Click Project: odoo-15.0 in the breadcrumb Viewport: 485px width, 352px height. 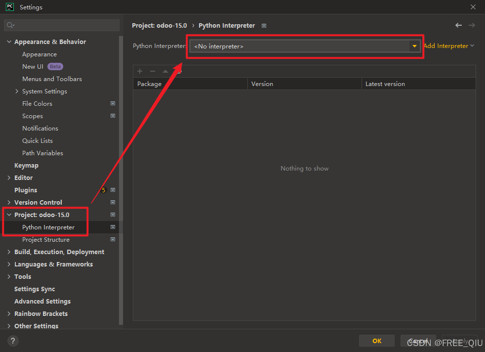[160, 25]
